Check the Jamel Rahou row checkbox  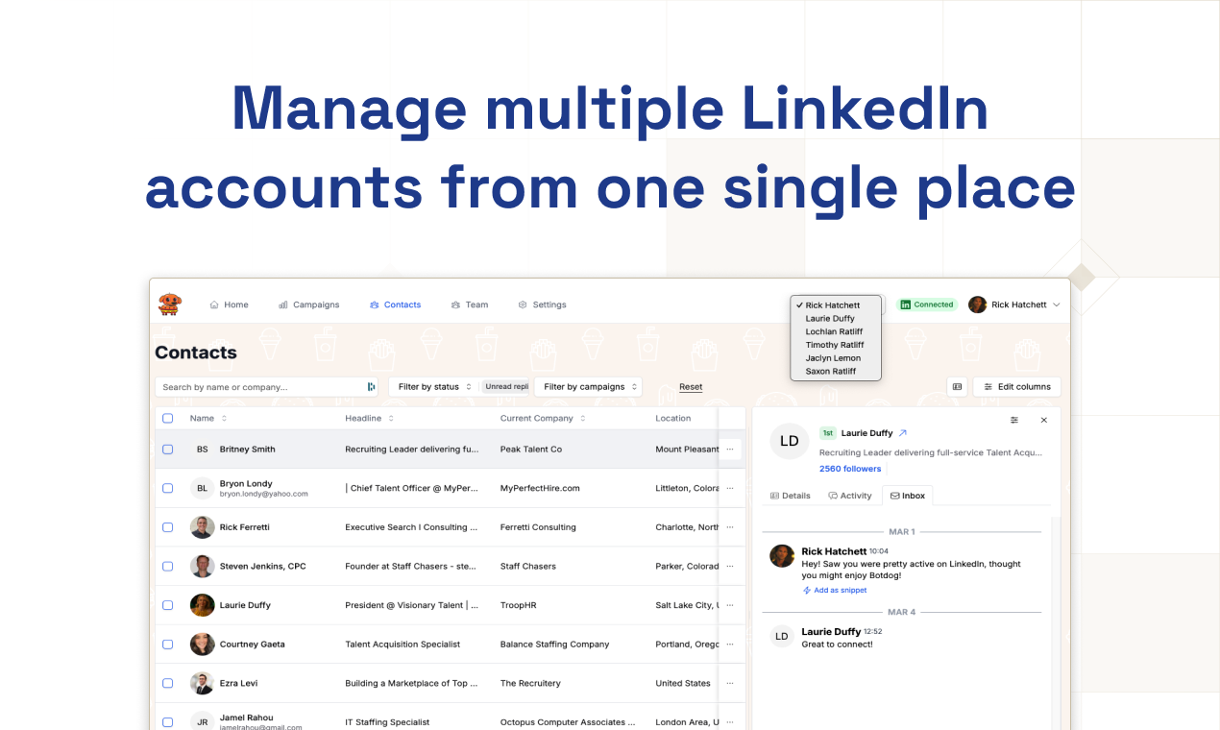pos(168,721)
